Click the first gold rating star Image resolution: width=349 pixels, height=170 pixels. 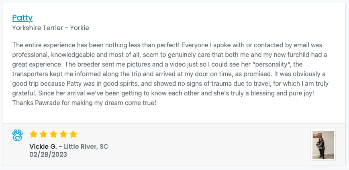click(x=33, y=134)
